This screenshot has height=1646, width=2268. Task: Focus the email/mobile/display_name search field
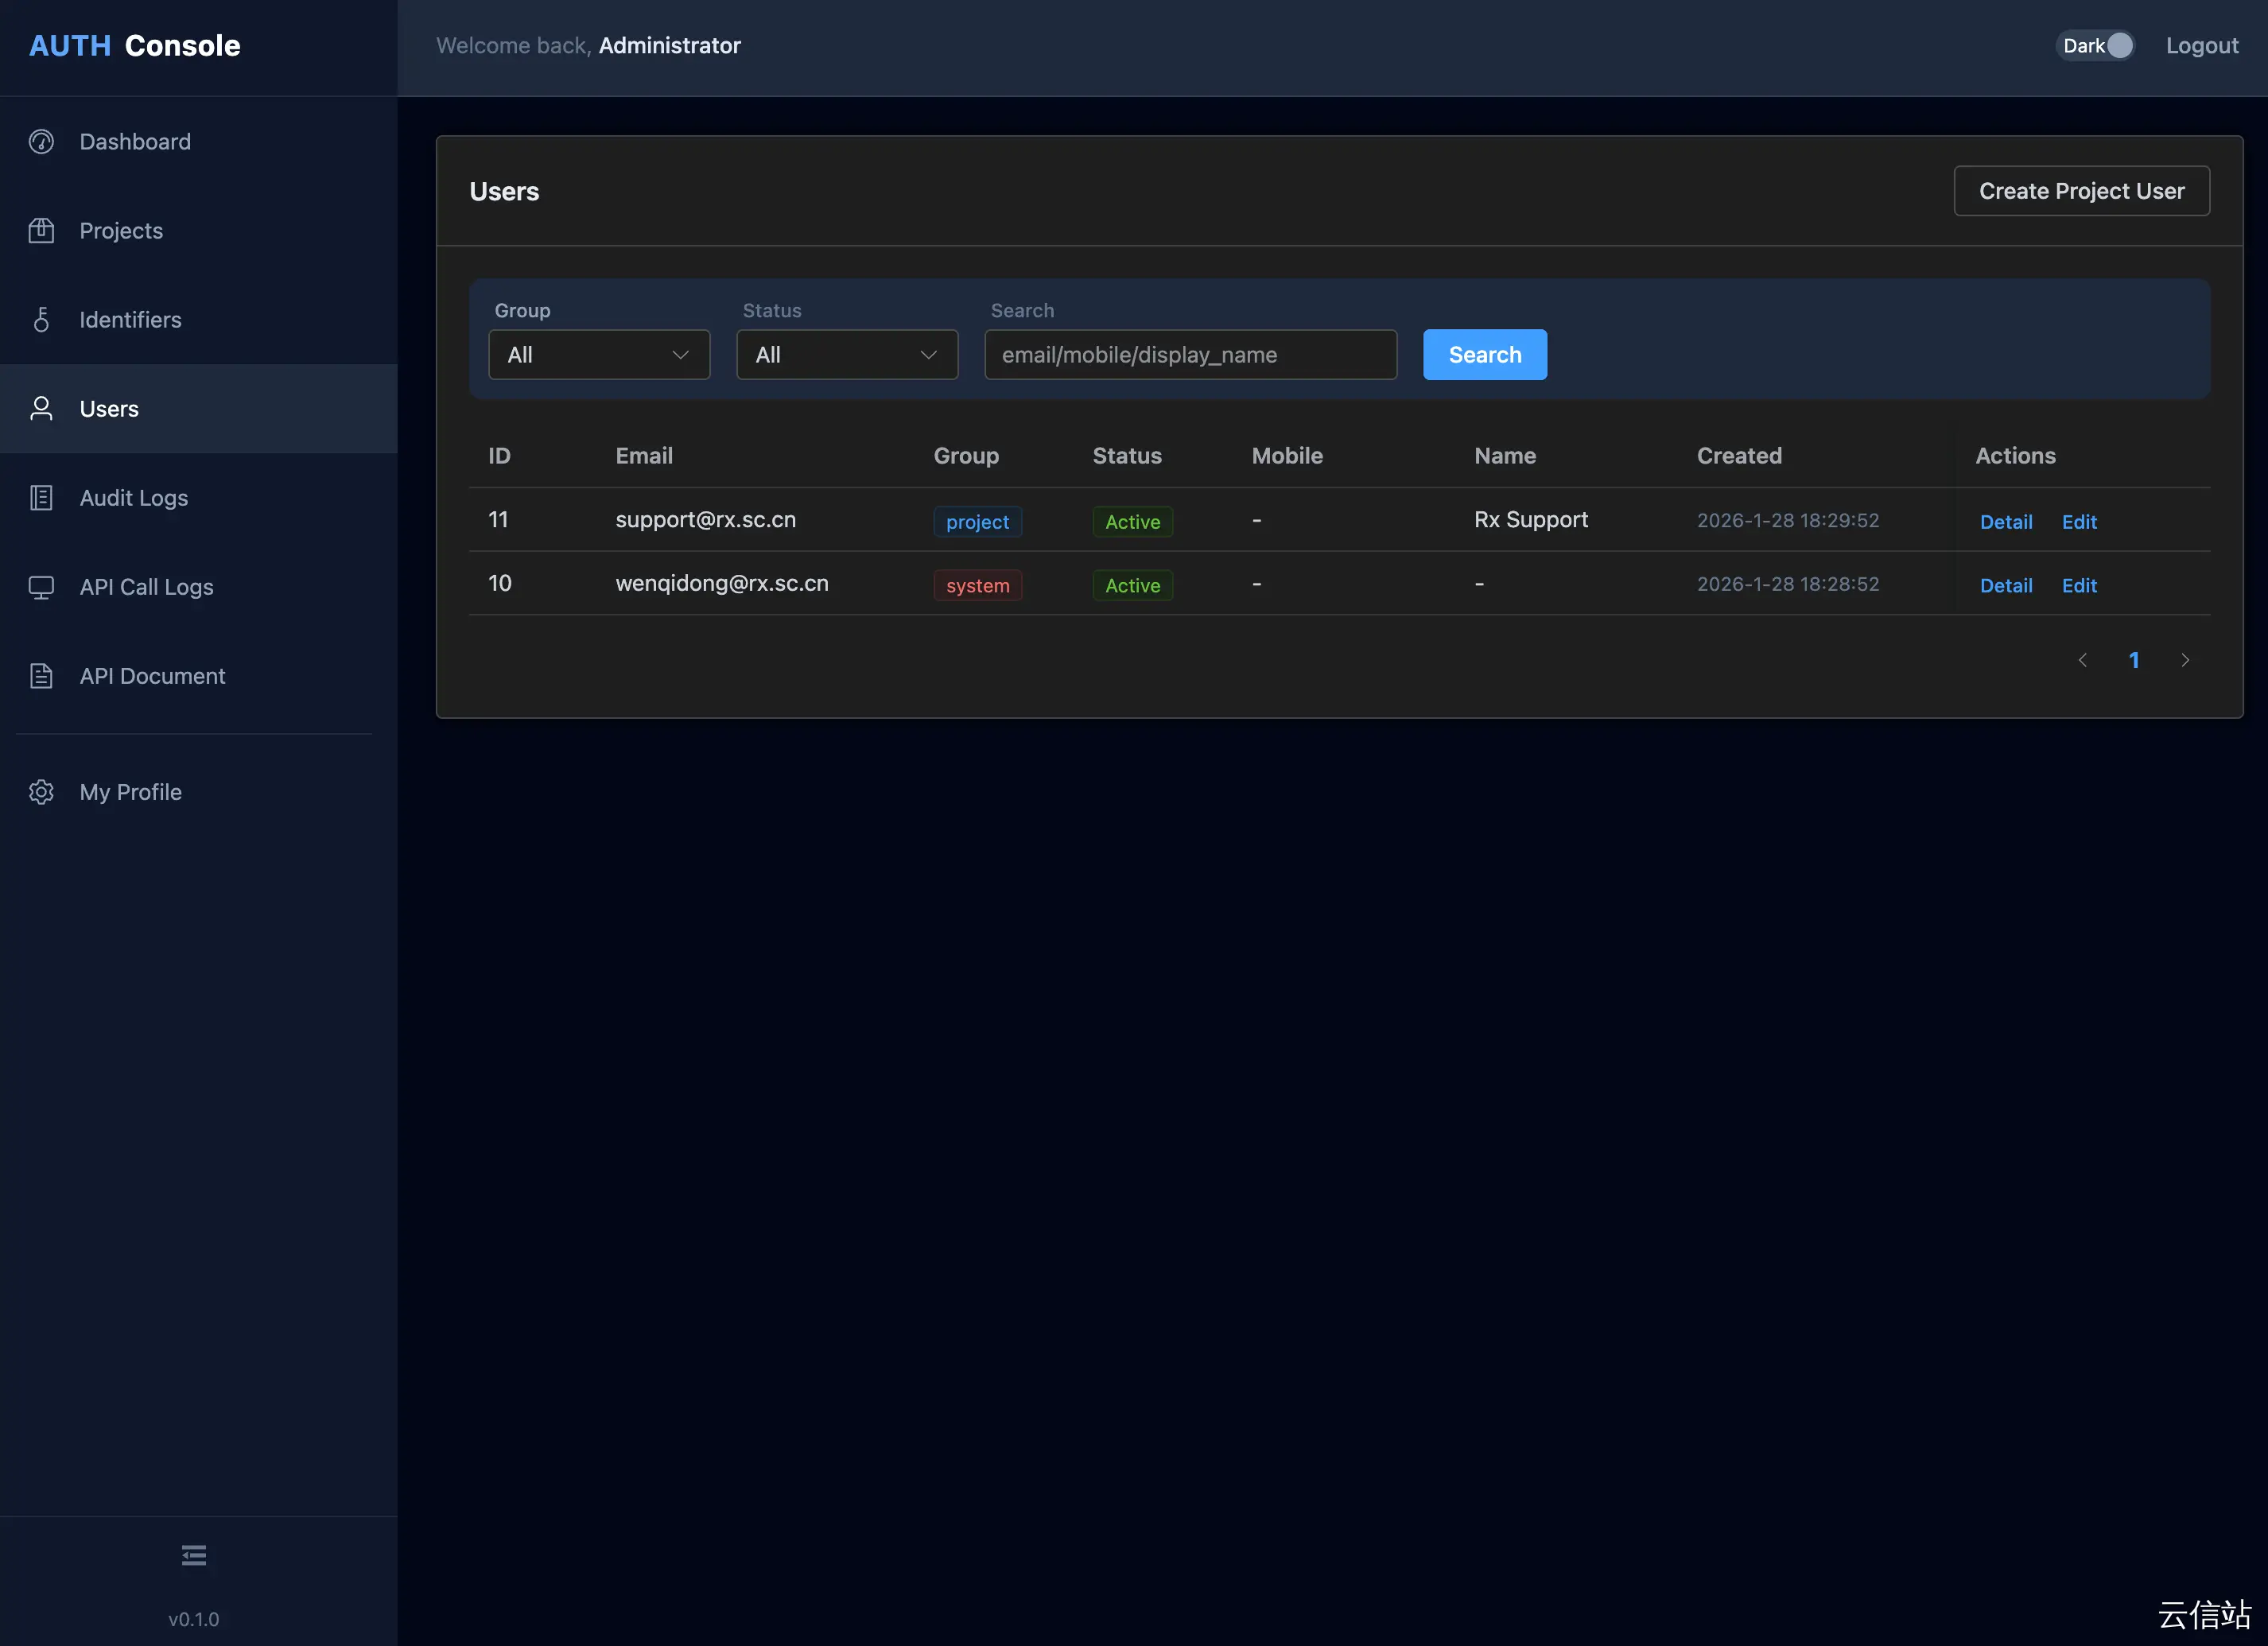tap(1190, 355)
